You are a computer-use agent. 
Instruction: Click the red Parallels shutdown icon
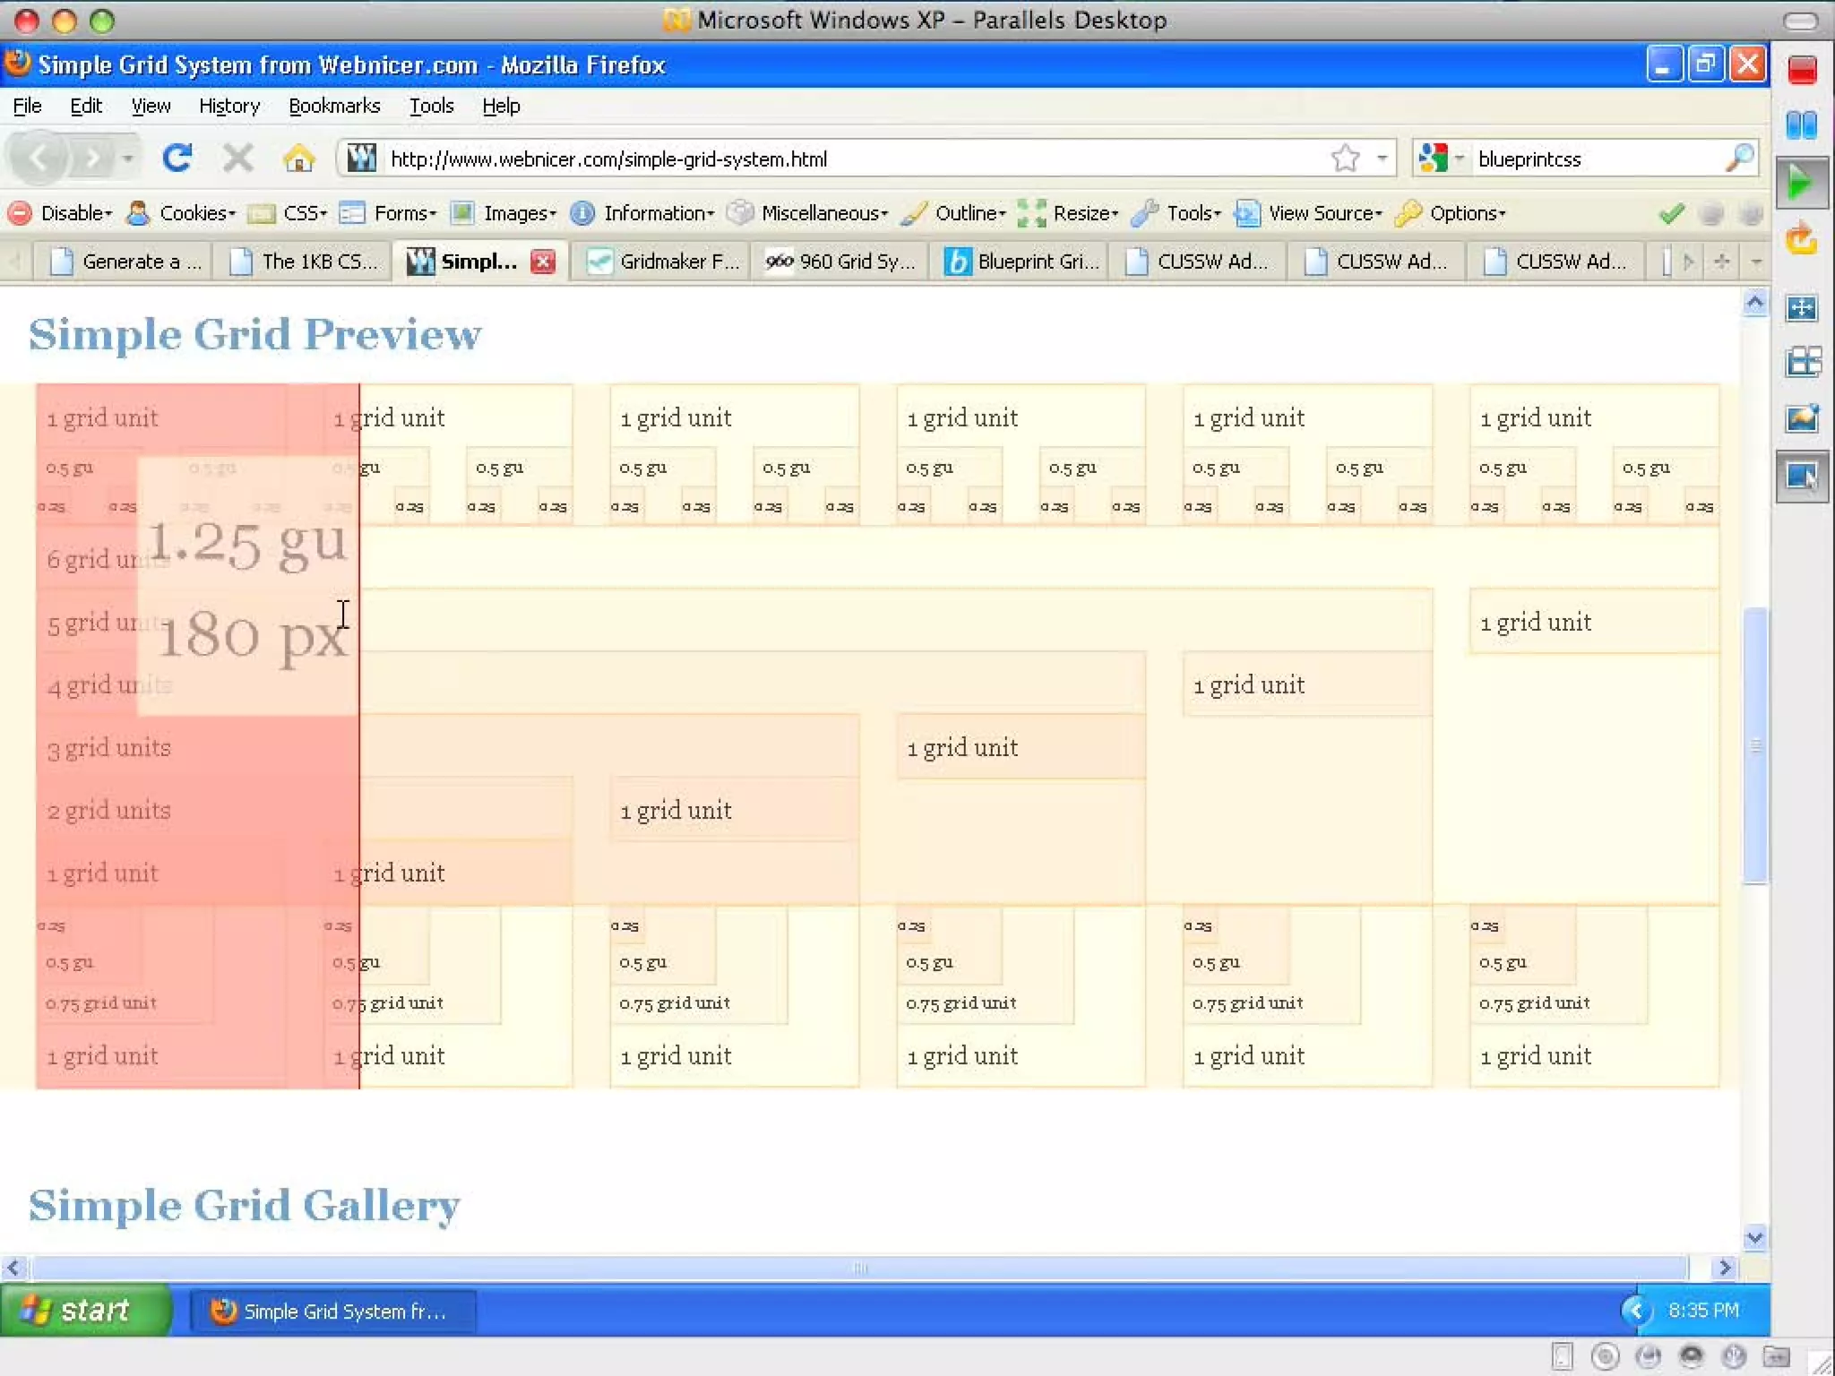[1802, 70]
